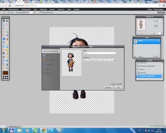
Task: Open the Filter menu
Action: [52, 9]
